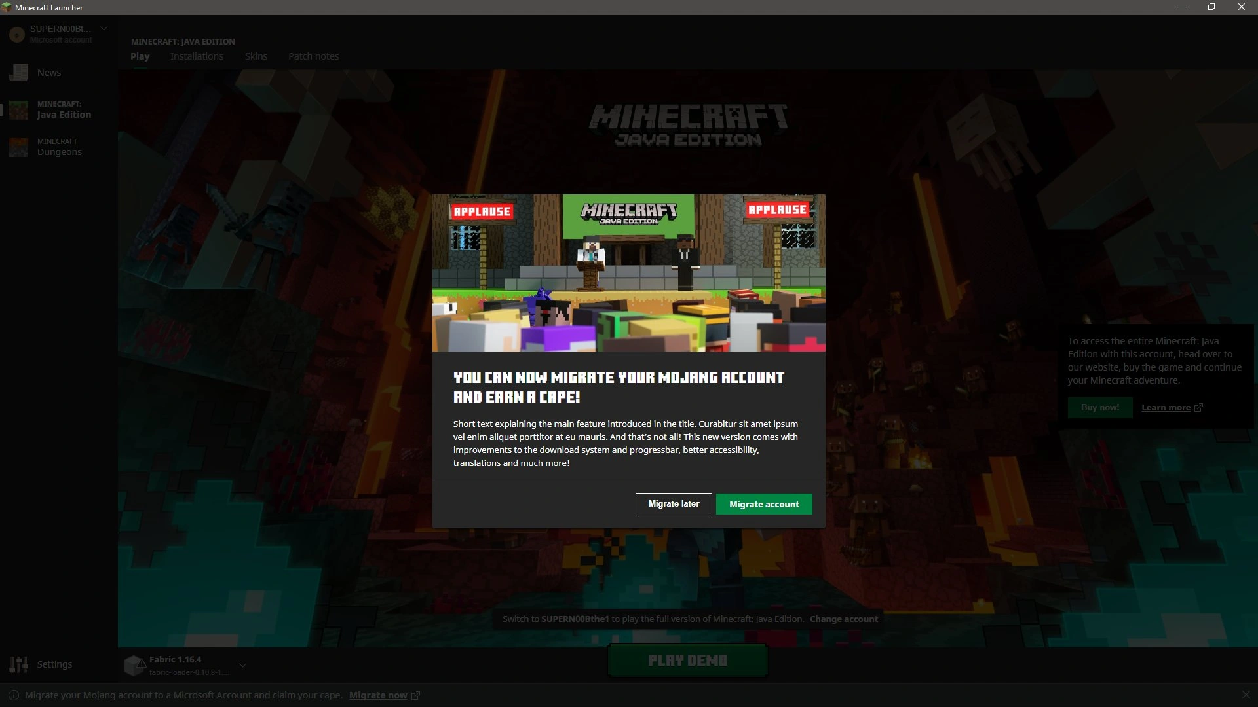The image size is (1258, 707).
Task: Select the Java Edition grass block icon
Action: coord(18,110)
